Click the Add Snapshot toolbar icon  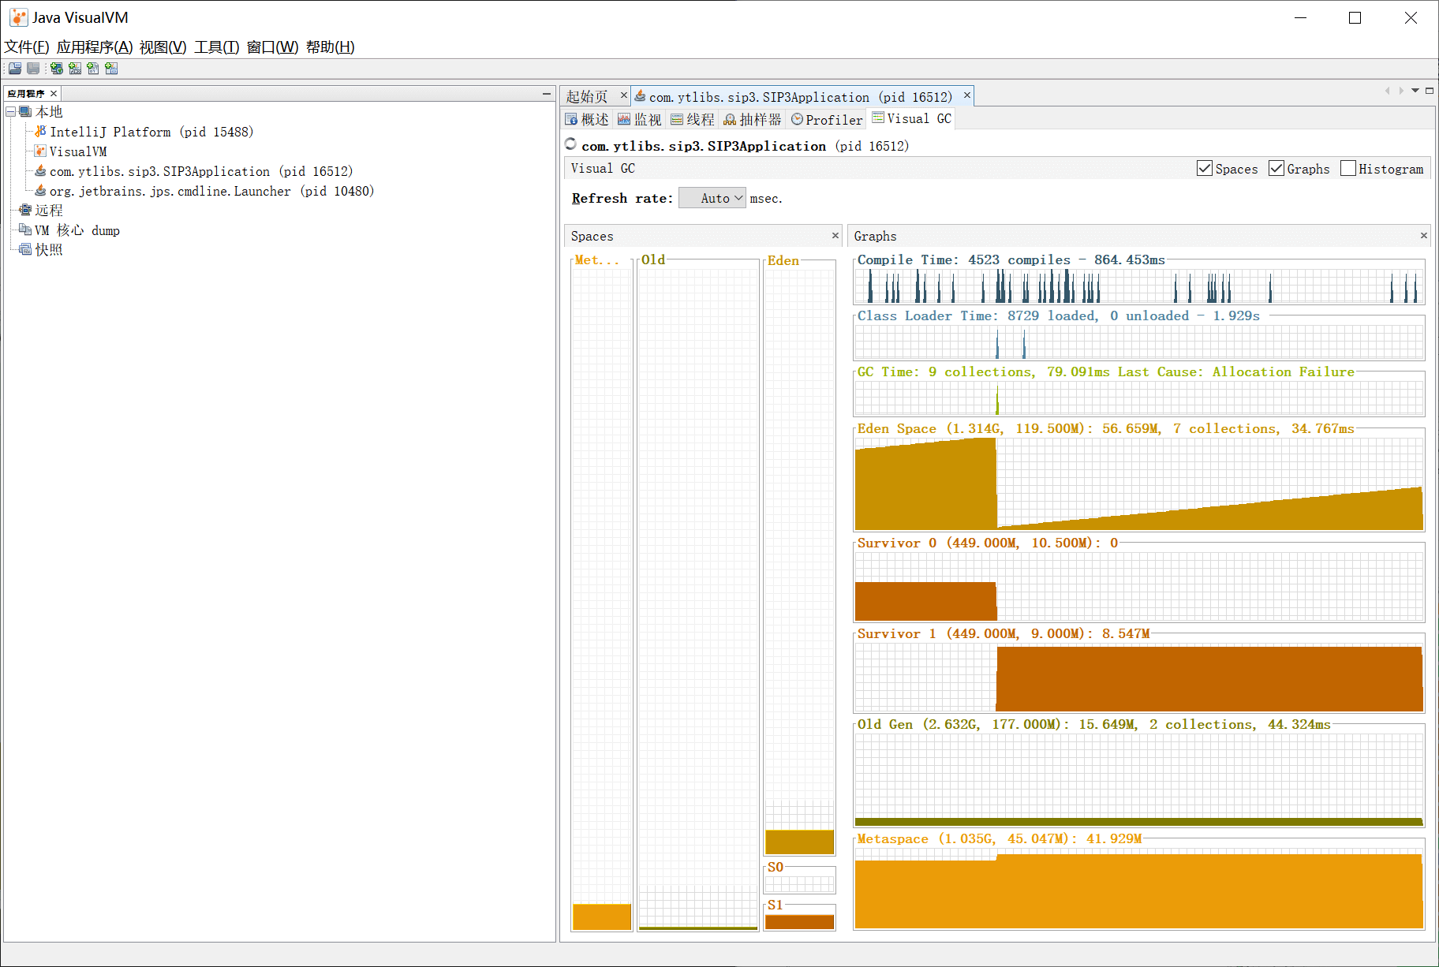click(x=111, y=69)
